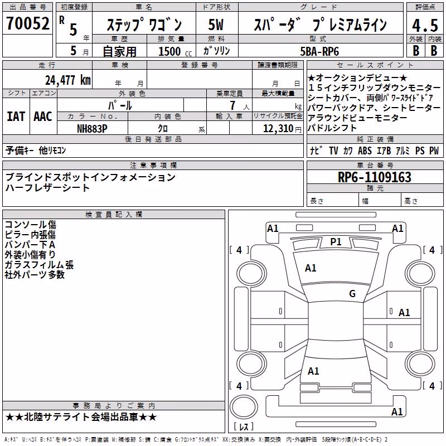Click the 純正装備 section header

pyautogui.click(x=375, y=139)
